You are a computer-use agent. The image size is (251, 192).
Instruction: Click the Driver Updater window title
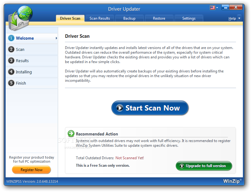pyautogui.click(x=124, y=9)
